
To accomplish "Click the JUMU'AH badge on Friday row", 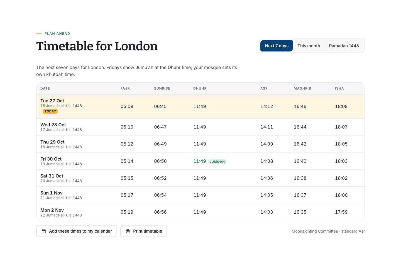I will (x=217, y=162).
